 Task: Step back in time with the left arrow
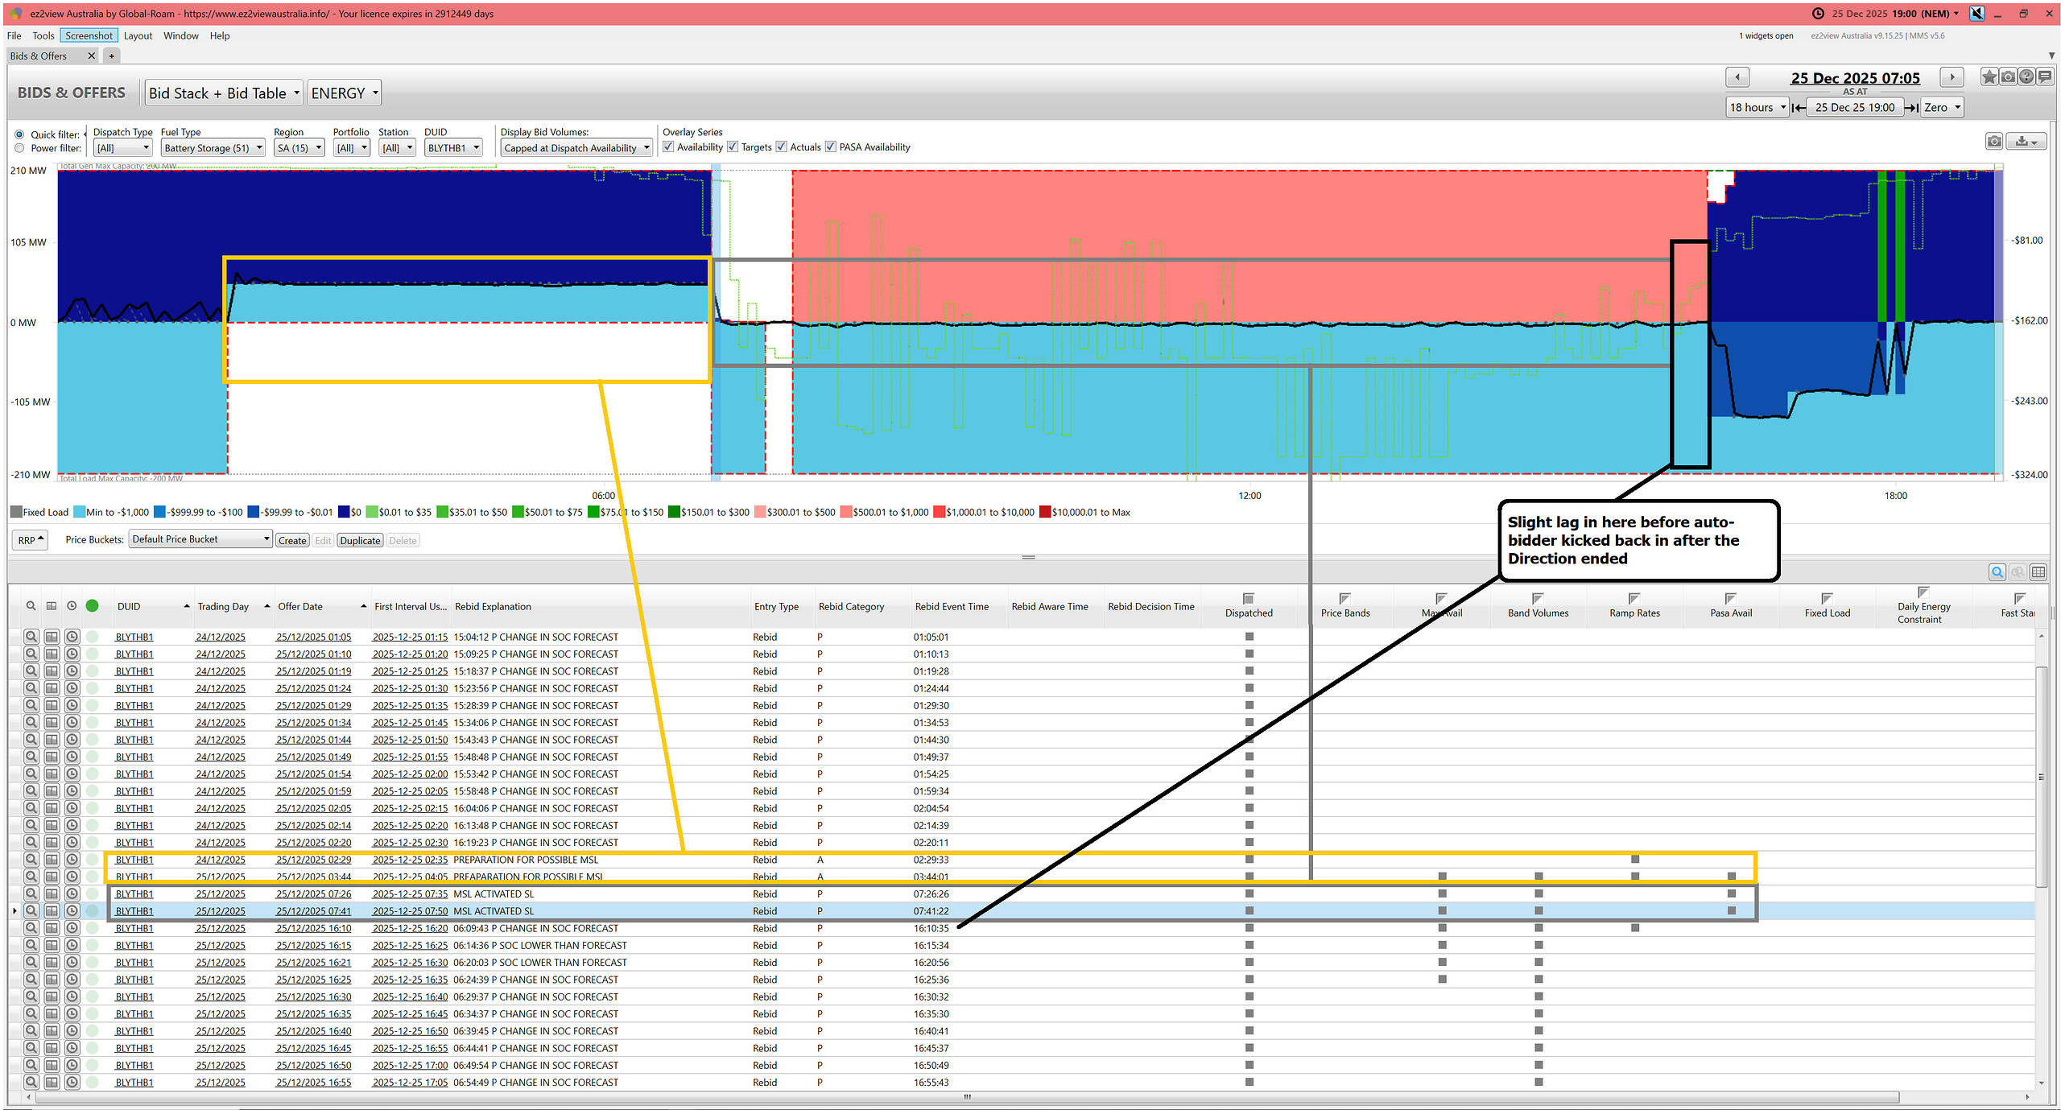coord(1737,77)
